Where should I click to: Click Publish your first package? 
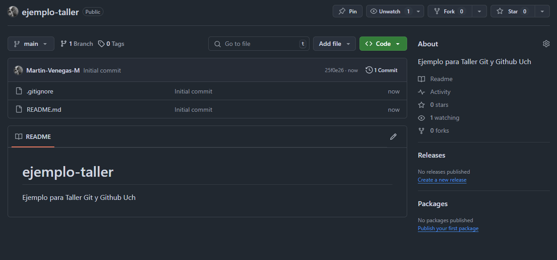pos(448,228)
